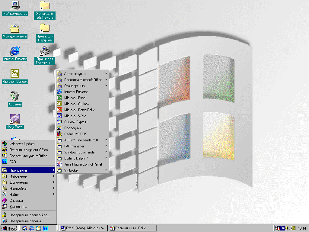This screenshot has width=309, height=232.
Task: Select Internet Explorer in the Programs menu
Action: tap(82, 92)
